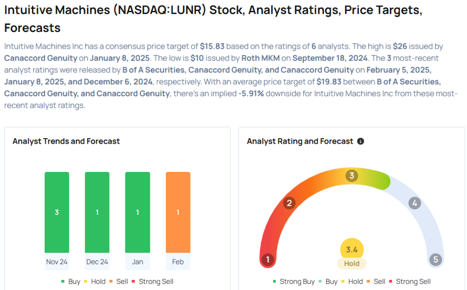The image size is (467, 290).
Task: Click the number 3 marker atop the gauge
Action: point(351,176)
